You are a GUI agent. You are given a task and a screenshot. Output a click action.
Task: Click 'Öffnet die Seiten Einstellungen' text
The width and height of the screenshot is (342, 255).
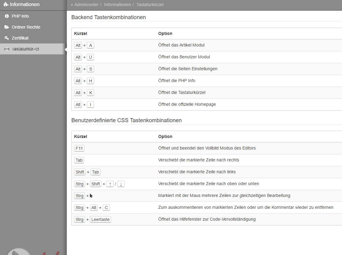pos(188,69)
